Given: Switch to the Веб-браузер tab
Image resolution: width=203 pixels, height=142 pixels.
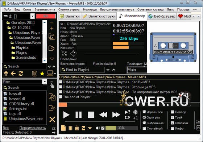Looking at the screenshot, I should pyautogui.click(x=162, y=16).
